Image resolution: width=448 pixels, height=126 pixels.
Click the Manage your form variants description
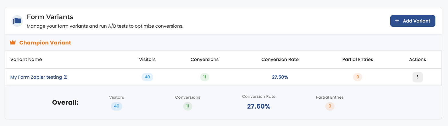pyautogui.click(x=105, y=26)
